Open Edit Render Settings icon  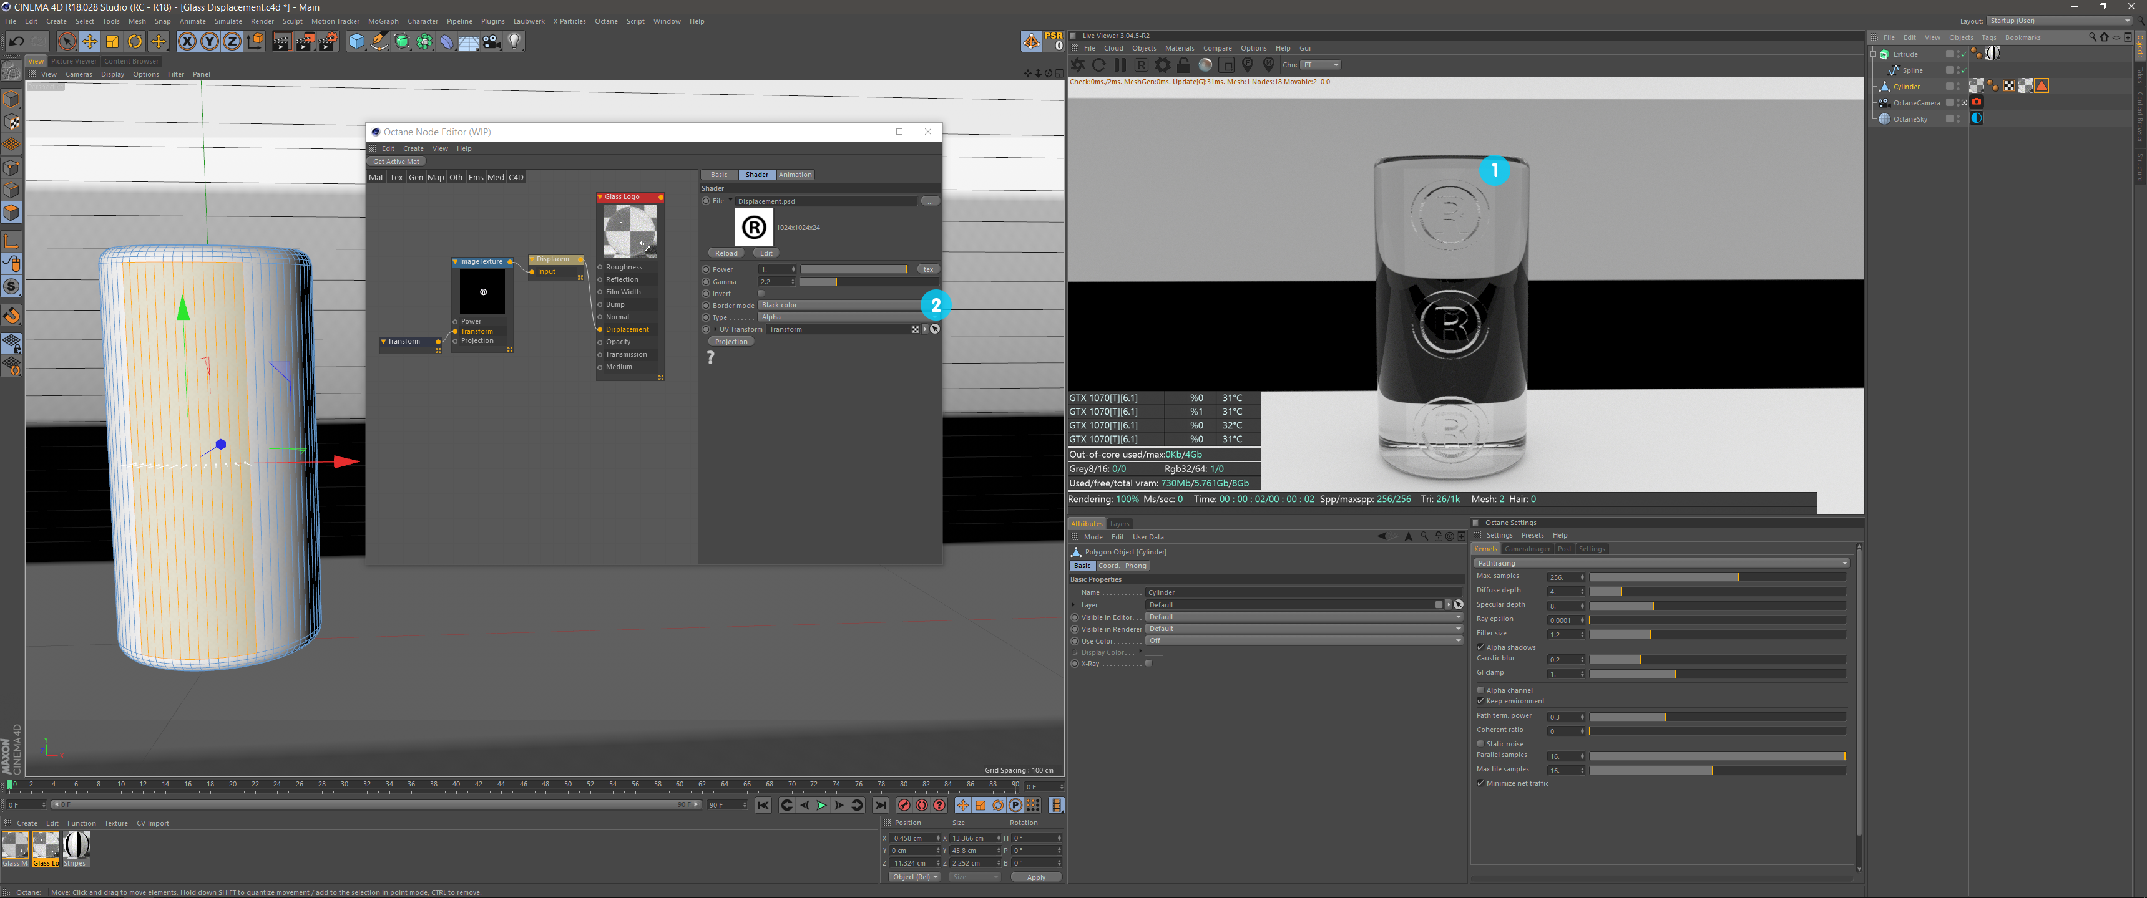pyautogui.click(x=328, y=41)
